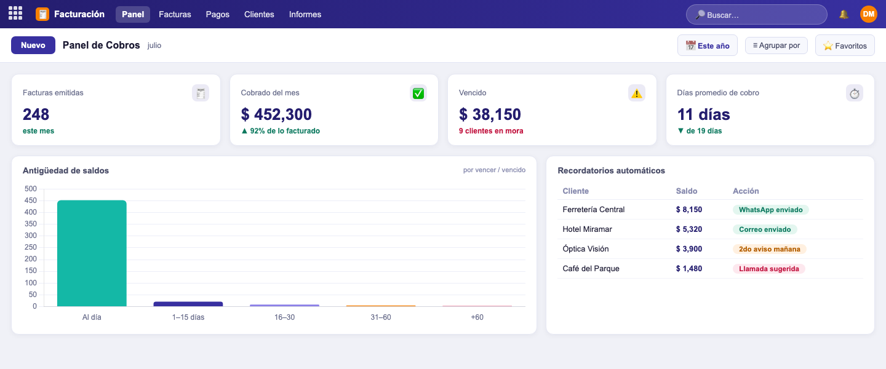
Task: Open the Informes menu item
Action: click(x=305, y=14)
